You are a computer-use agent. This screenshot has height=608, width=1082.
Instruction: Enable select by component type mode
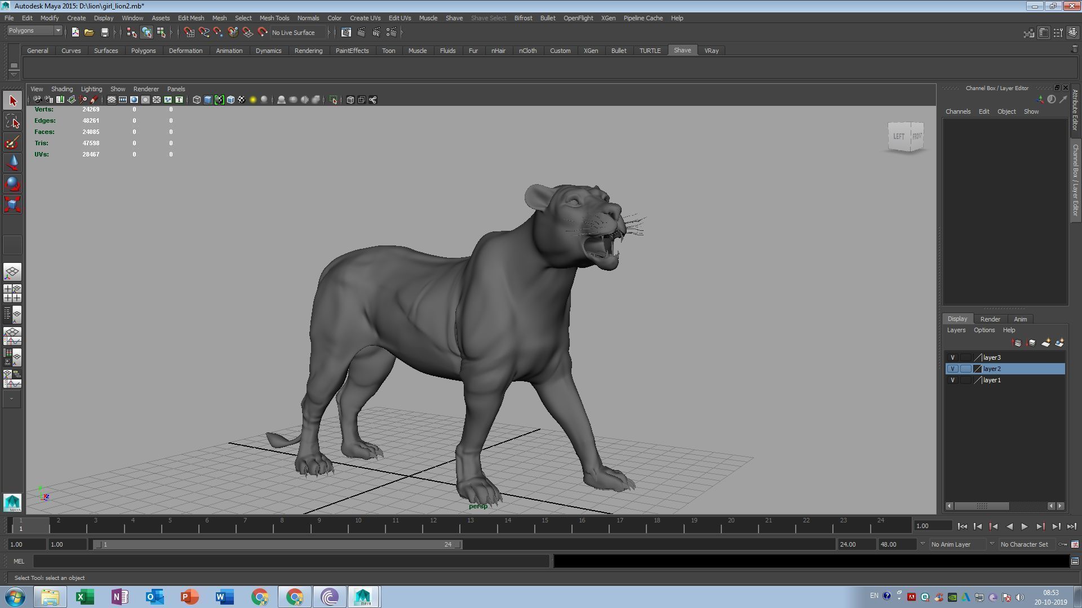(161, 33)
